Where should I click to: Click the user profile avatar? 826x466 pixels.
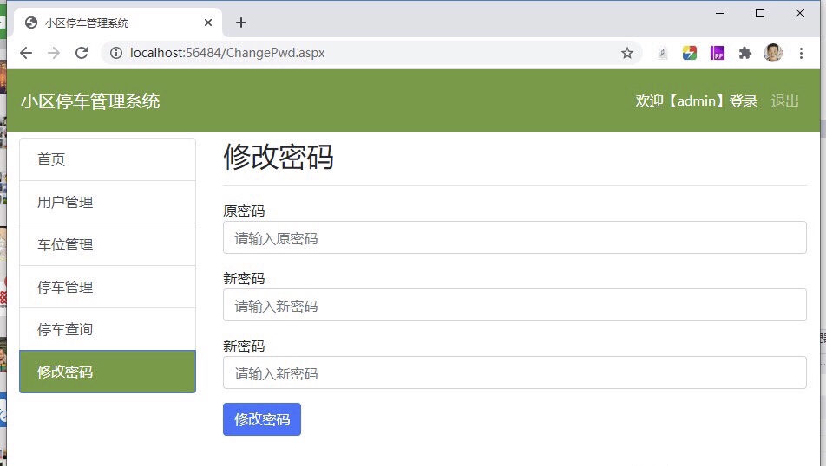click(x=772, y=53)
